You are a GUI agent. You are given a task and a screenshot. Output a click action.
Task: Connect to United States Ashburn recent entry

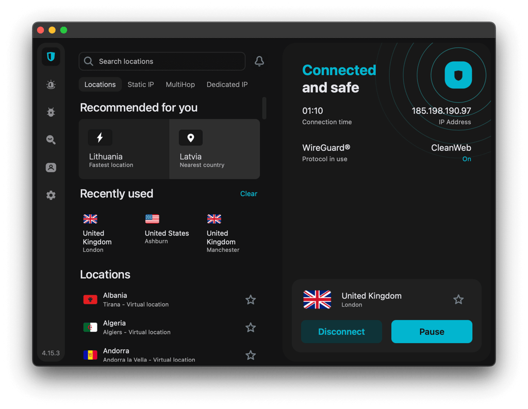pyautogui.click(x=167, y=229)
